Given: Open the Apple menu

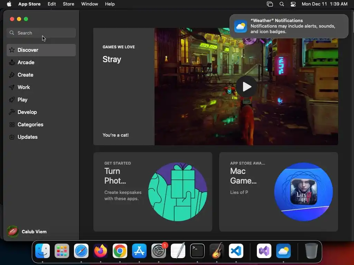Looking at the screenshot, I should (9, 4).
